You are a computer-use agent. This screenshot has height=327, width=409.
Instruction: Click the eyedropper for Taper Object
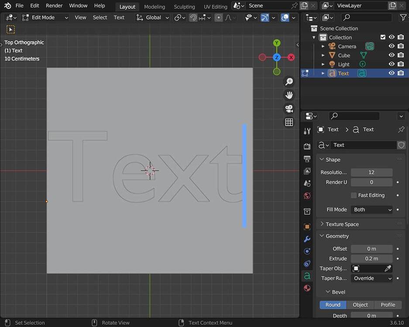388,269
